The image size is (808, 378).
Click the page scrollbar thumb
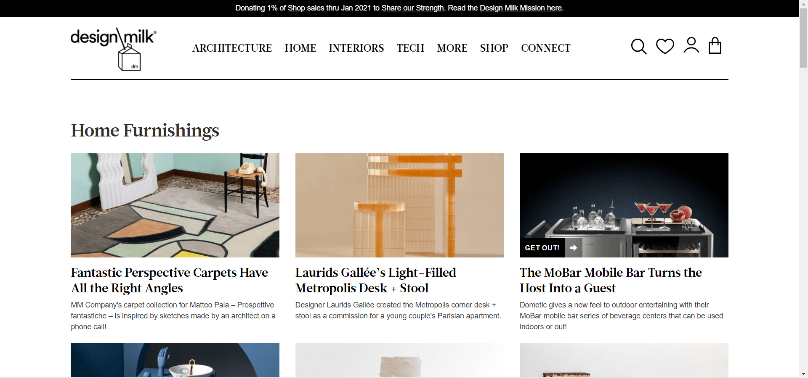[x=803, y=38]
